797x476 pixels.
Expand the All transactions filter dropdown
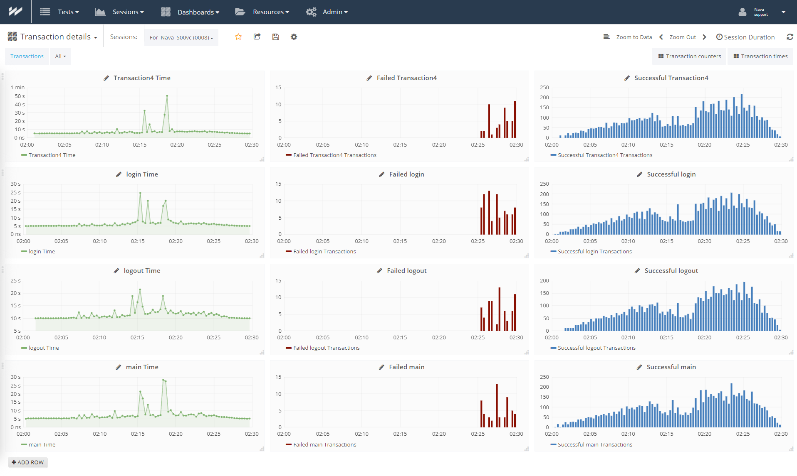pyautogui.click(x=60, y=56)
